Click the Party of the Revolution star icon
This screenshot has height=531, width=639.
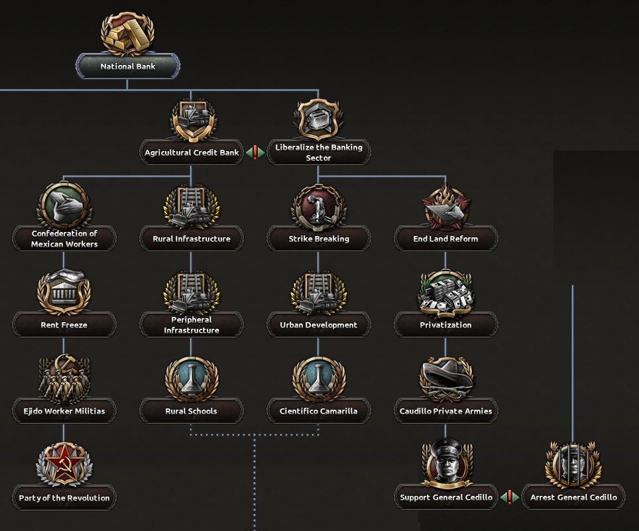(x=64, y=465)
